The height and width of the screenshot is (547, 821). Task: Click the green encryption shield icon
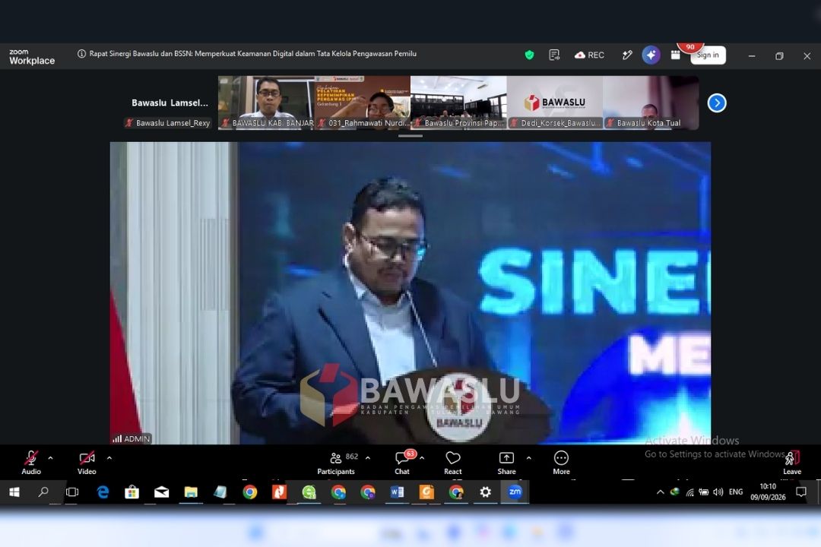tap(529, 55)
